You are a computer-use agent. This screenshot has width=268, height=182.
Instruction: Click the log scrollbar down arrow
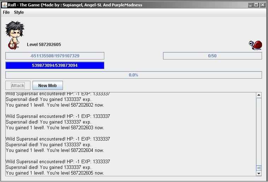tap(259, 173)
